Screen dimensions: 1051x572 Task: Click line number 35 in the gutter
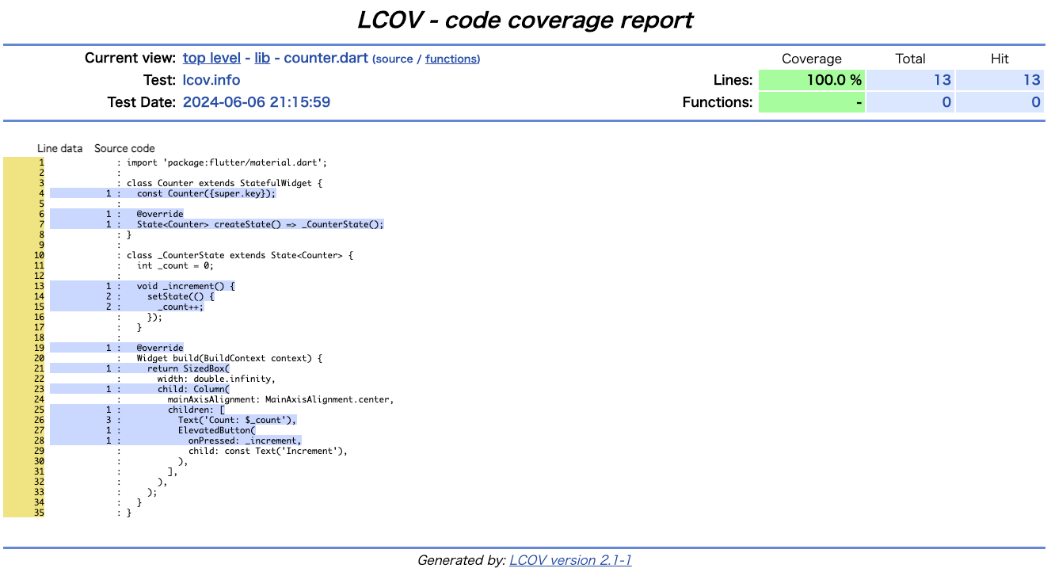coord(39,513)
